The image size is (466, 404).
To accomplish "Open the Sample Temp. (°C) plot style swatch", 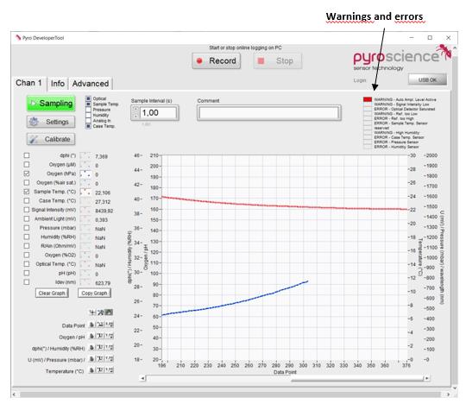I will pos(85,192).
